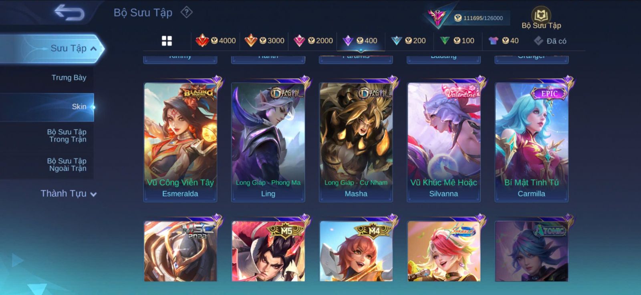Open Bộ Sưu Tập Ngoài Trận tab
The image size is (641, 295).
click(67, 165)
